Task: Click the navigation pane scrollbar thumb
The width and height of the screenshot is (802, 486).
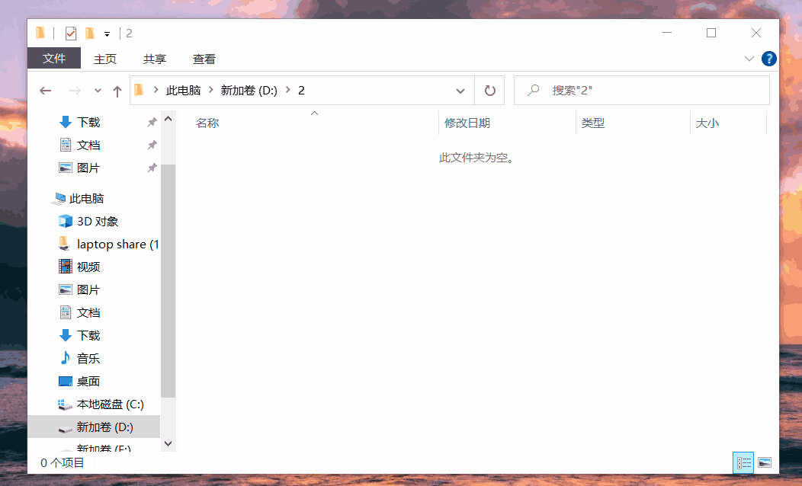Action: pos(168,281)
